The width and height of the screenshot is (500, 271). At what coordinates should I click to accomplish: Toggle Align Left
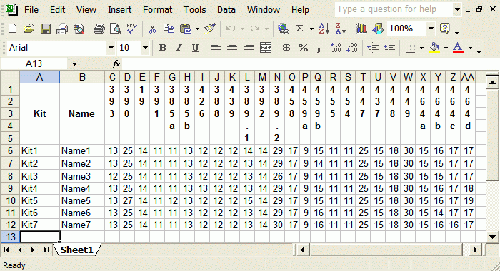[216, 48]
